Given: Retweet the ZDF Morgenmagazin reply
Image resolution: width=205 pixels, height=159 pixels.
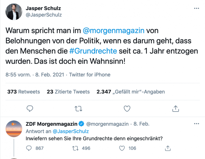Looking at the screenshot, I should coord(75,148).
